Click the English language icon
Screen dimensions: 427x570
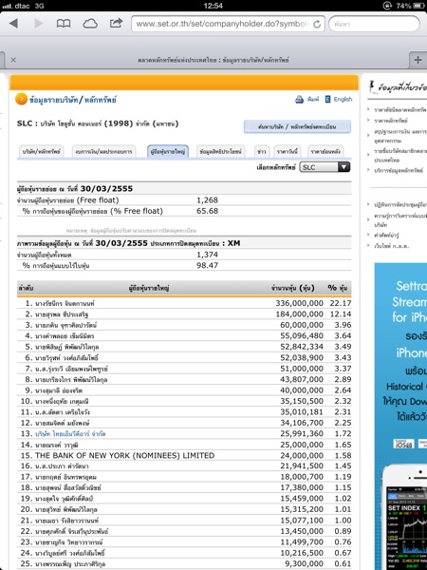pos(327,99)
